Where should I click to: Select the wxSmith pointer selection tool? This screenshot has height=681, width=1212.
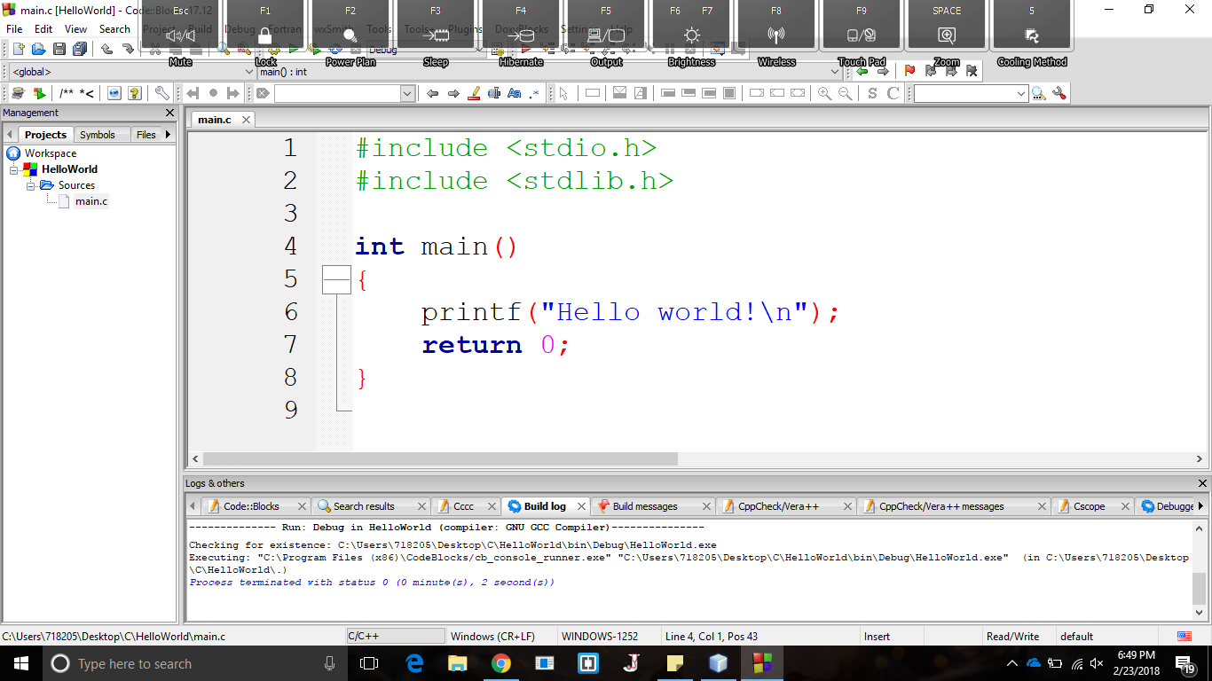pos(563,92)
